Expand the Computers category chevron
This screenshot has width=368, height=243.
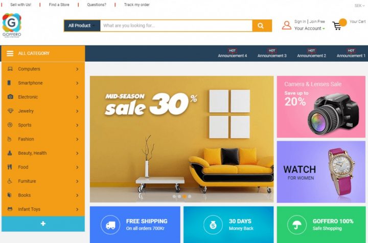click(x=77, y=69)
